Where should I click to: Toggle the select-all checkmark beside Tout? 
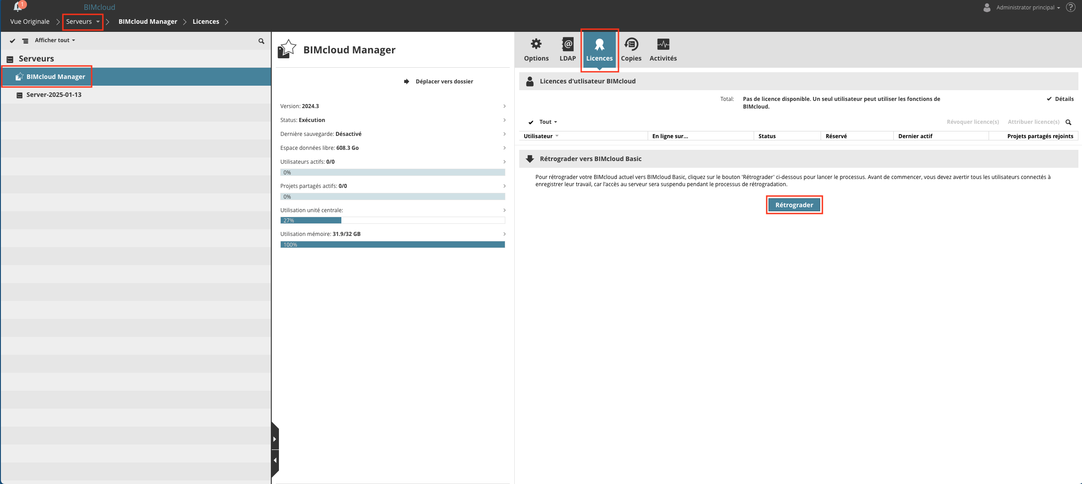(531, 122)
